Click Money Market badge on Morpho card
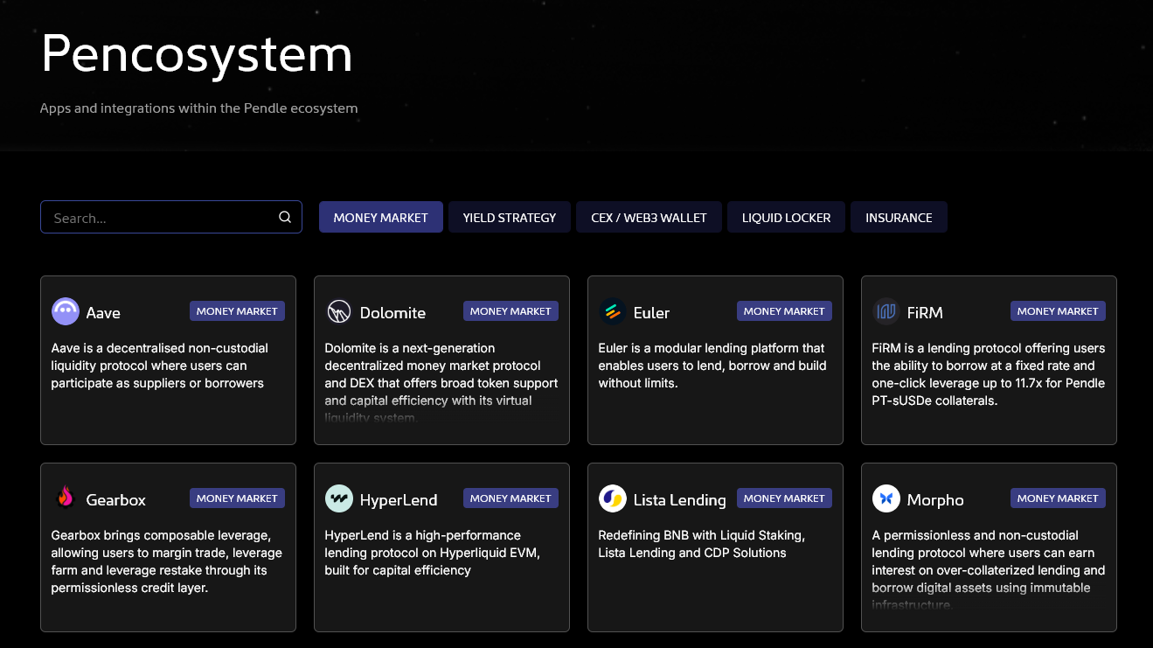Image resolution: width=1153 pixels, height=648 pixels. [1058, 498]
